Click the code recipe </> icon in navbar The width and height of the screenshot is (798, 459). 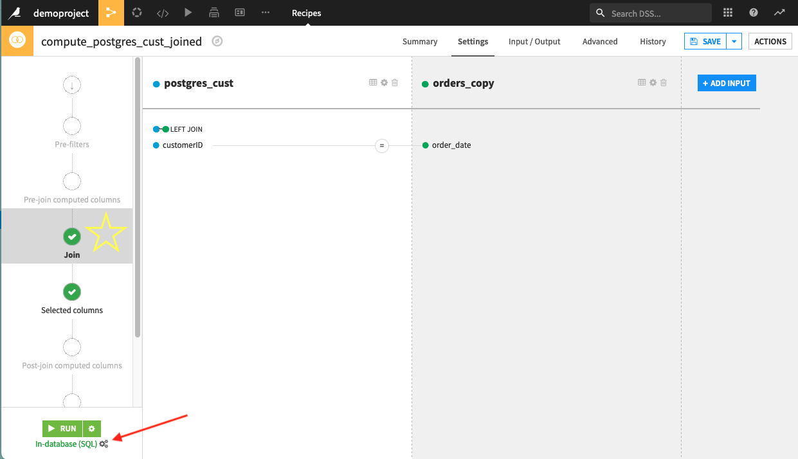point(162,12)
